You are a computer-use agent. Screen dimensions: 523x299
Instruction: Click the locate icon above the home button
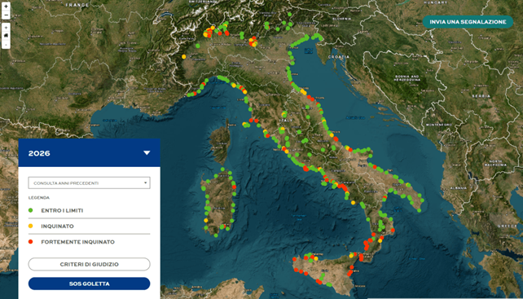(6, 28)
